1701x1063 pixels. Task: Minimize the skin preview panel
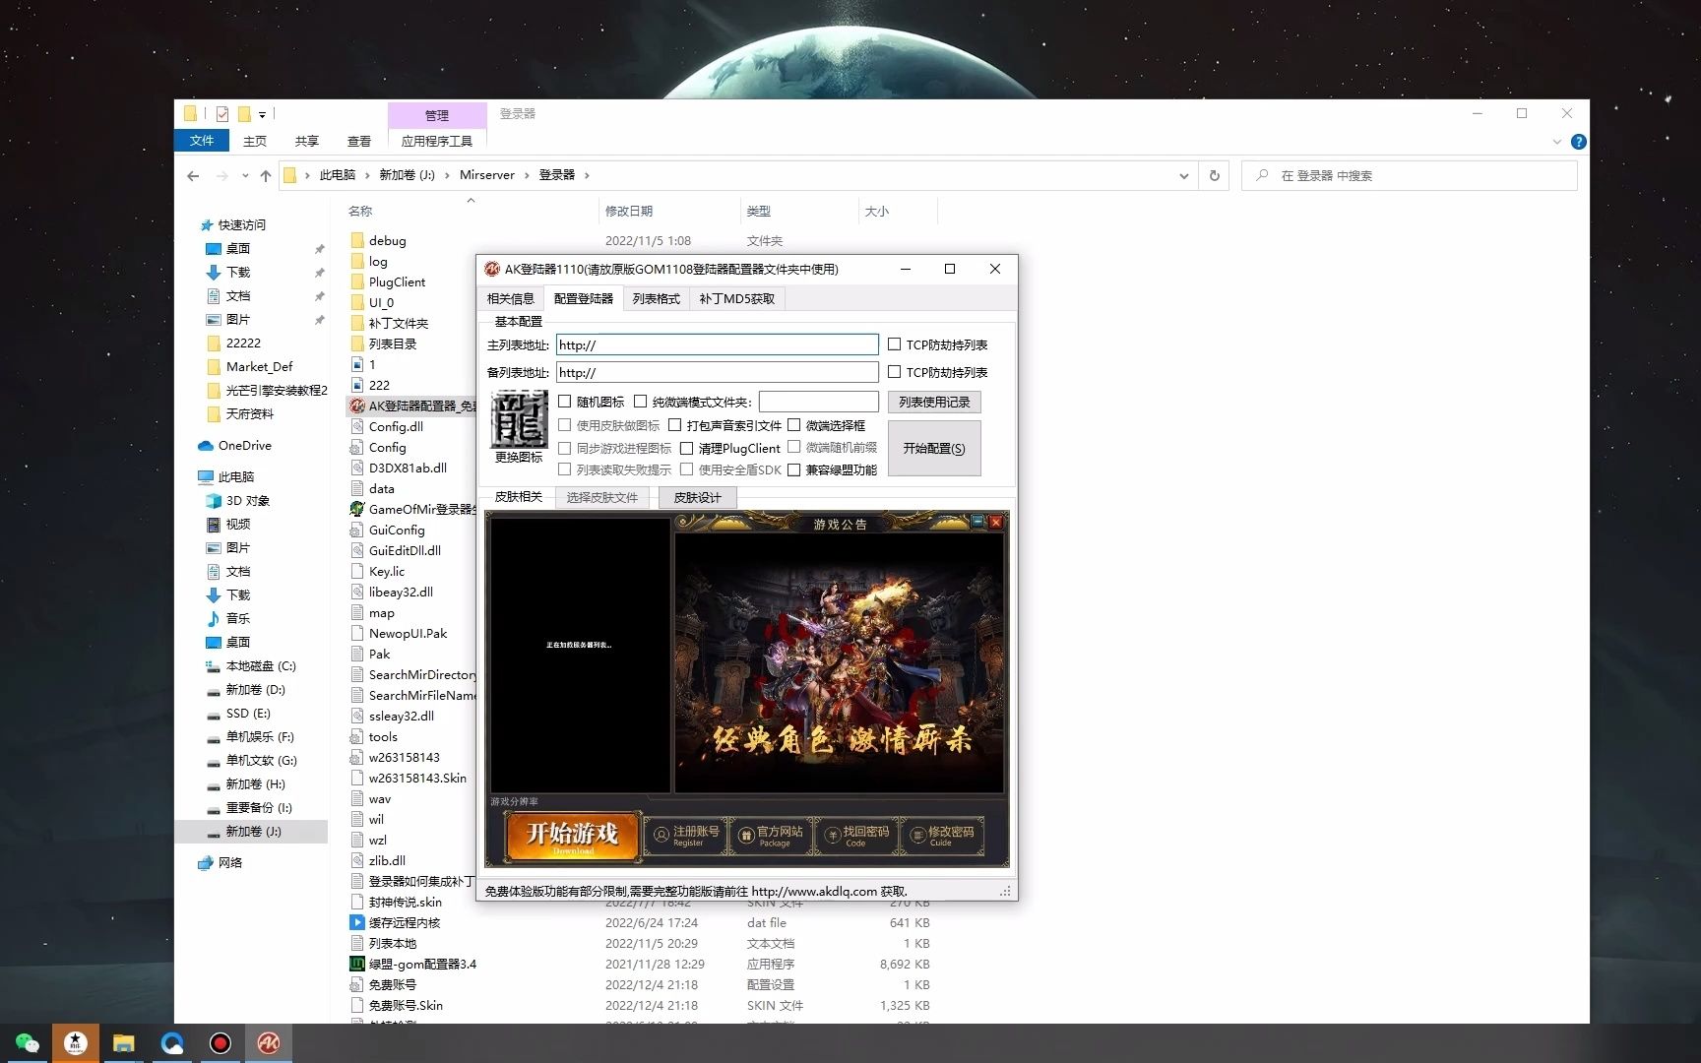[978, 523]
